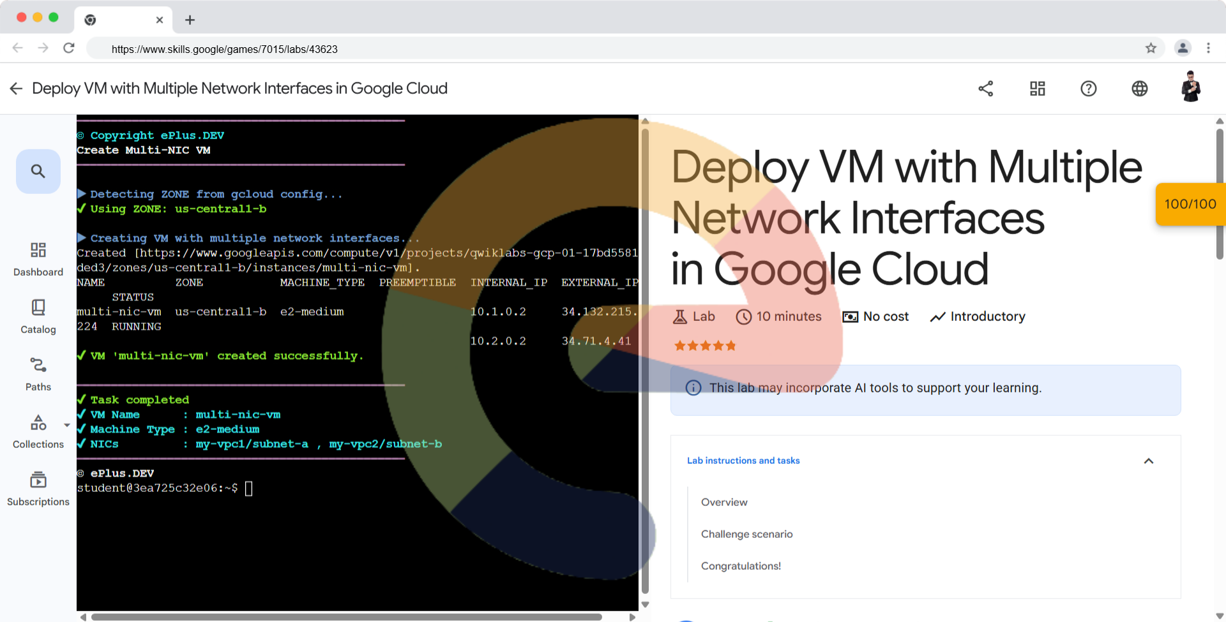The width and height of the screenshot is (1226, 622).
Task: Open the browser three-dot menu
Action: (x=1208, y=48)
